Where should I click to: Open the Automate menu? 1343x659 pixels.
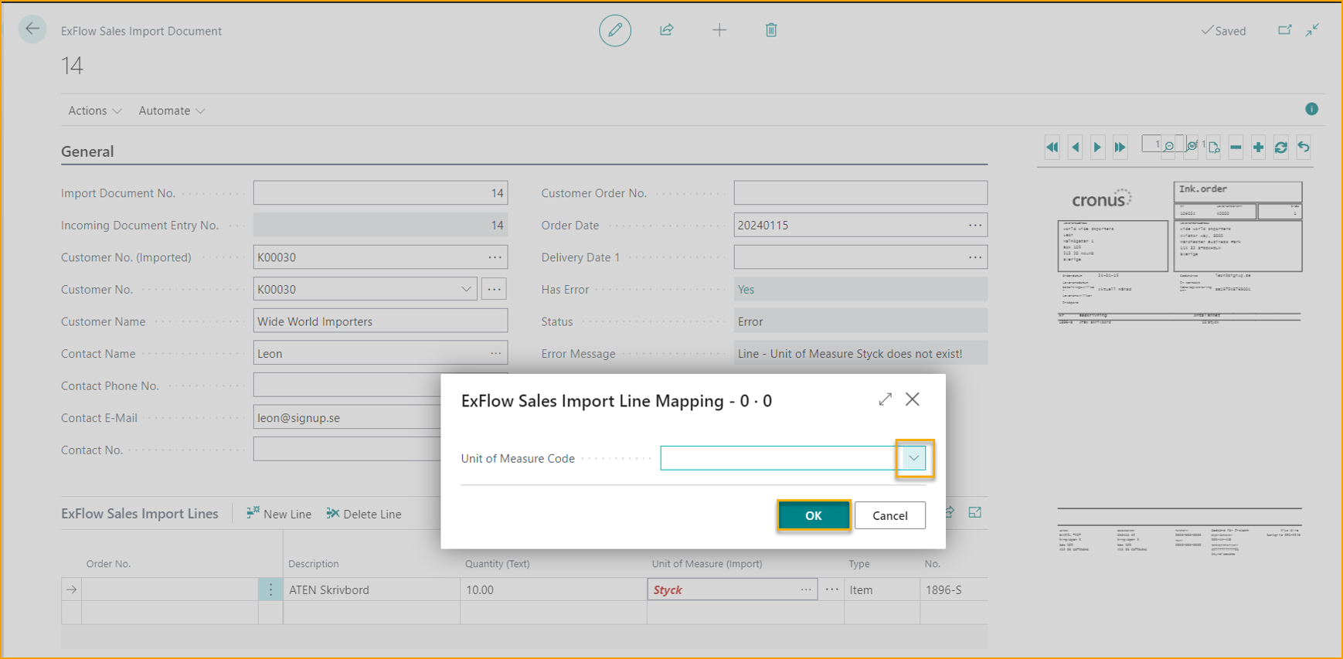[172, 110]
